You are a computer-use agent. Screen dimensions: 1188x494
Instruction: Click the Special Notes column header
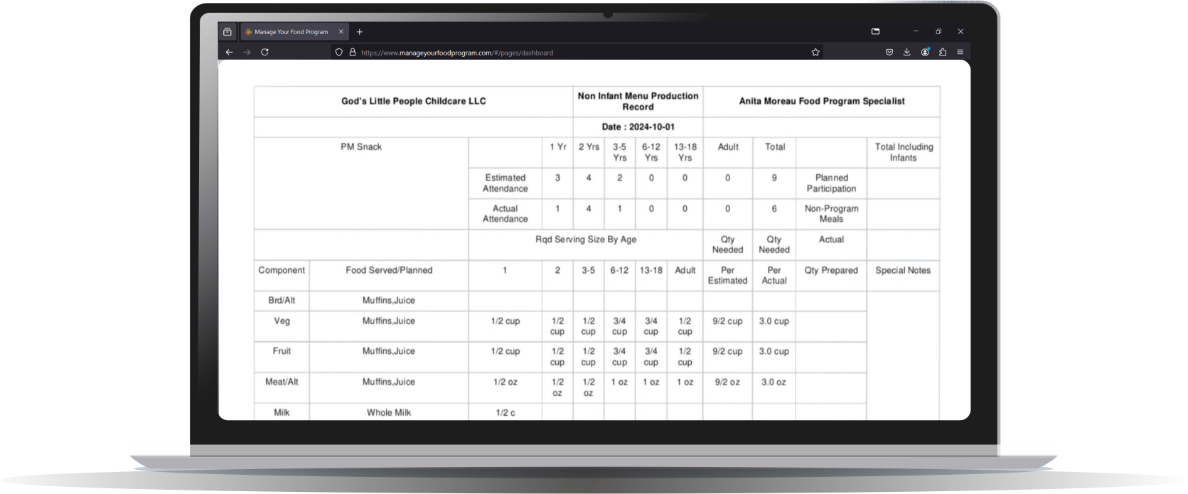click(x=902, y=270)
